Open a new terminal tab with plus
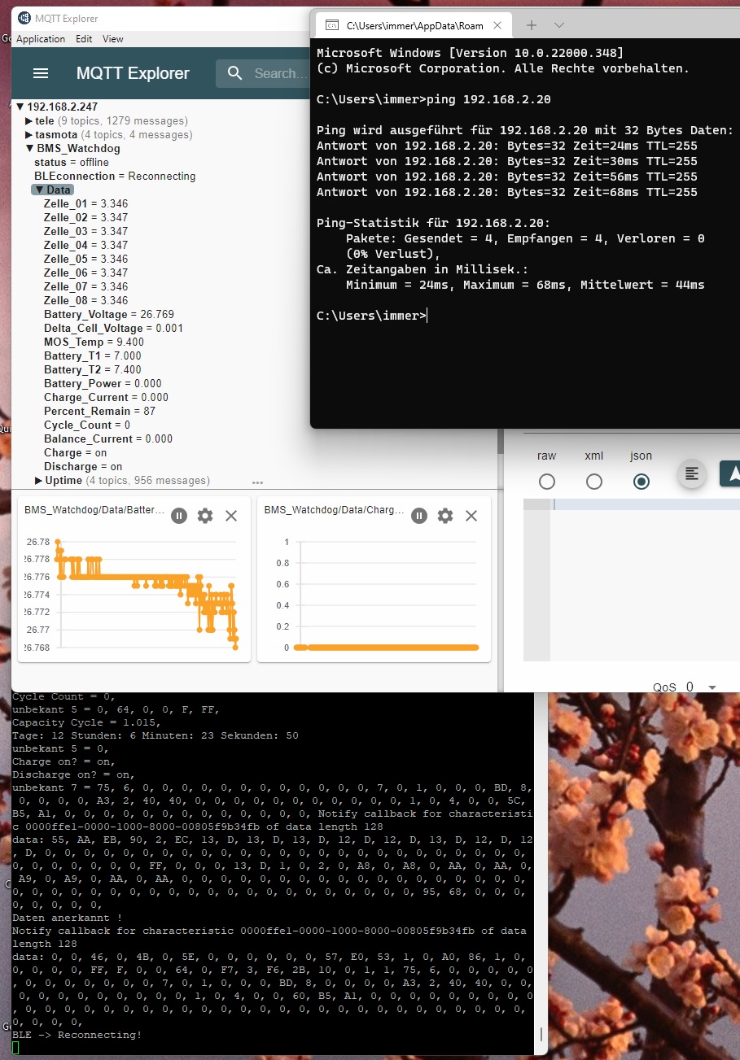 point(532,25)
